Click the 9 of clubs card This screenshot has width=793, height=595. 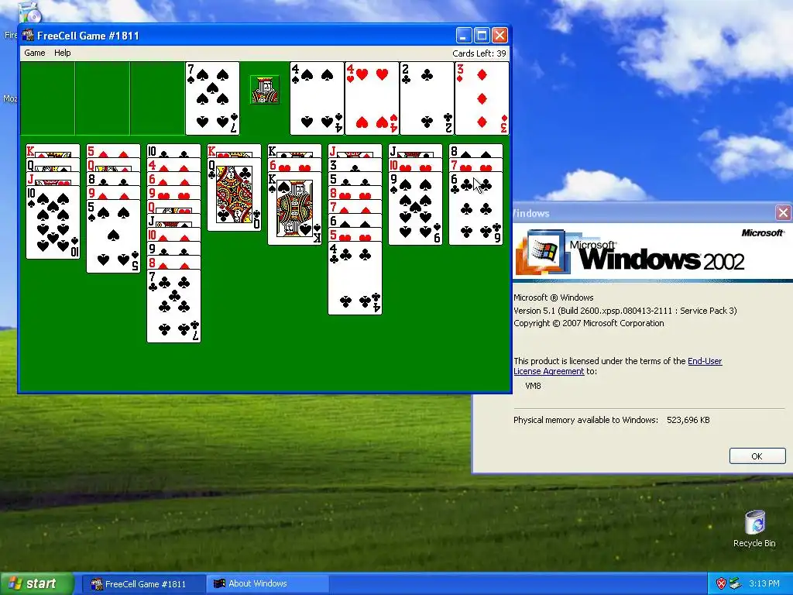click(173, 249)
